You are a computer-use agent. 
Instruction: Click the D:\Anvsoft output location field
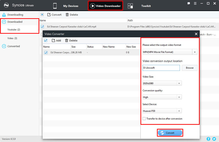[x=161, y=68]
